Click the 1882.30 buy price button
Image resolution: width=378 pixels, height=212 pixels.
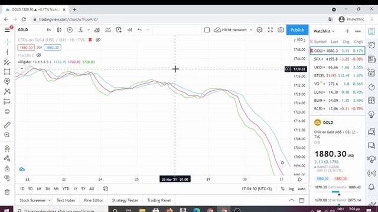coord(53,48)
